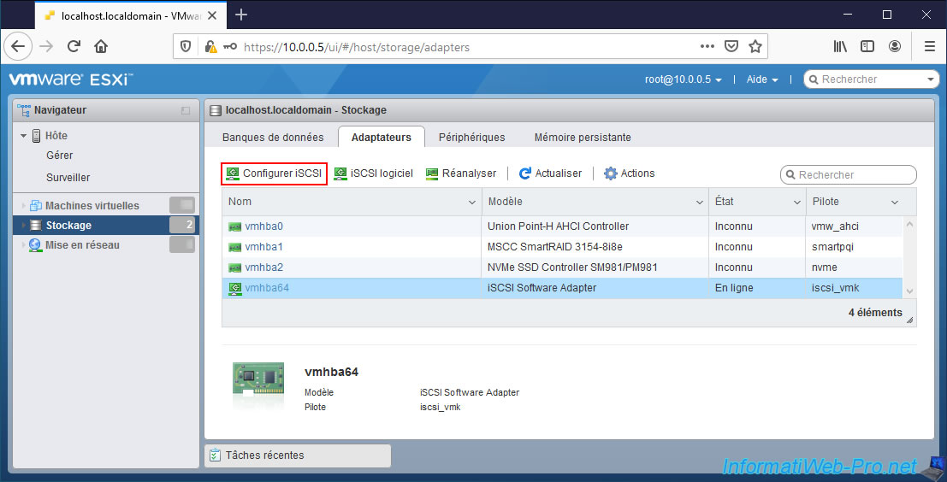This screenshot has width=947, height=482.
Task: Open the vmhba0 adapter link
Action: [x=264, y=226]
